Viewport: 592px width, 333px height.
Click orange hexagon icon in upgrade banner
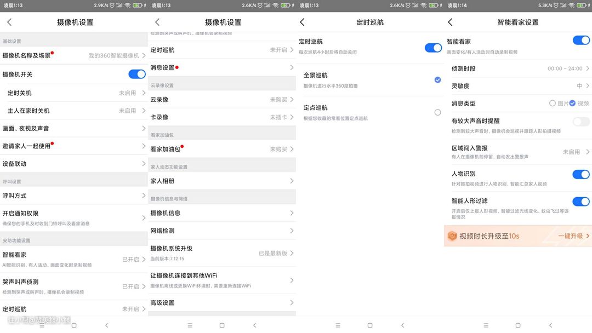[452, 236]
